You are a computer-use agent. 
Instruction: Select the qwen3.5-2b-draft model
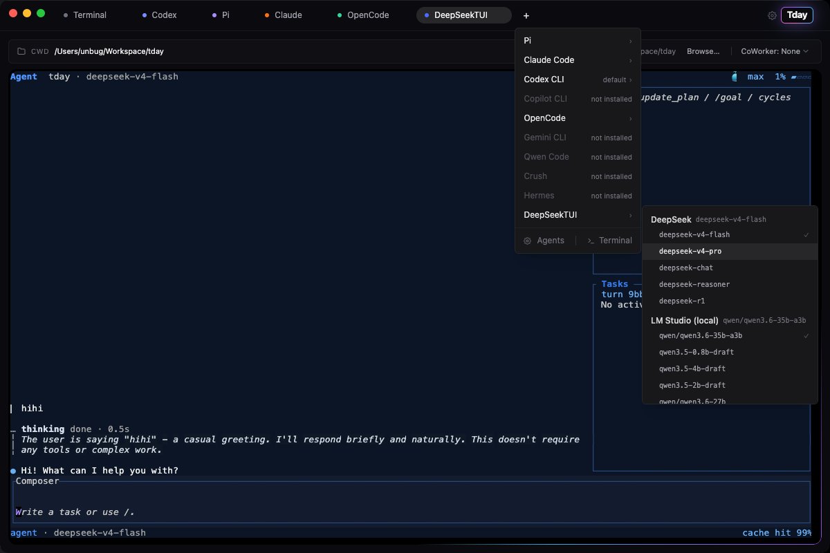pyautogui.click(x=730, y=385)
